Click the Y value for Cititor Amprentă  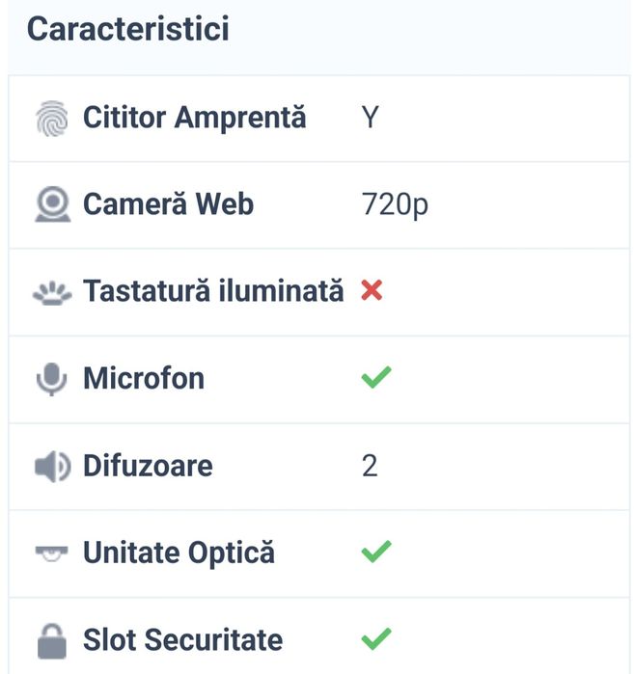click(x=371, y=119)
